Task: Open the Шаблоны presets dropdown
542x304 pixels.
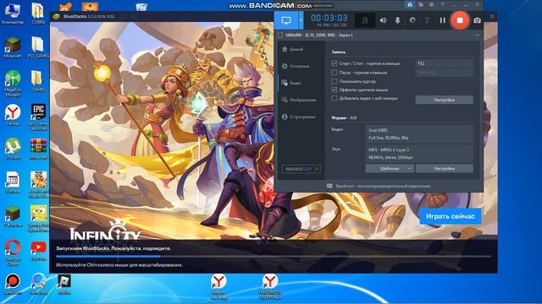Action: (390, 169)
